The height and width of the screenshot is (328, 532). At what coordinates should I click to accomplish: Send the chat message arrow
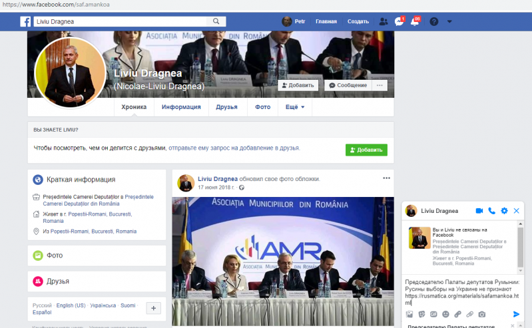(516, 314)
